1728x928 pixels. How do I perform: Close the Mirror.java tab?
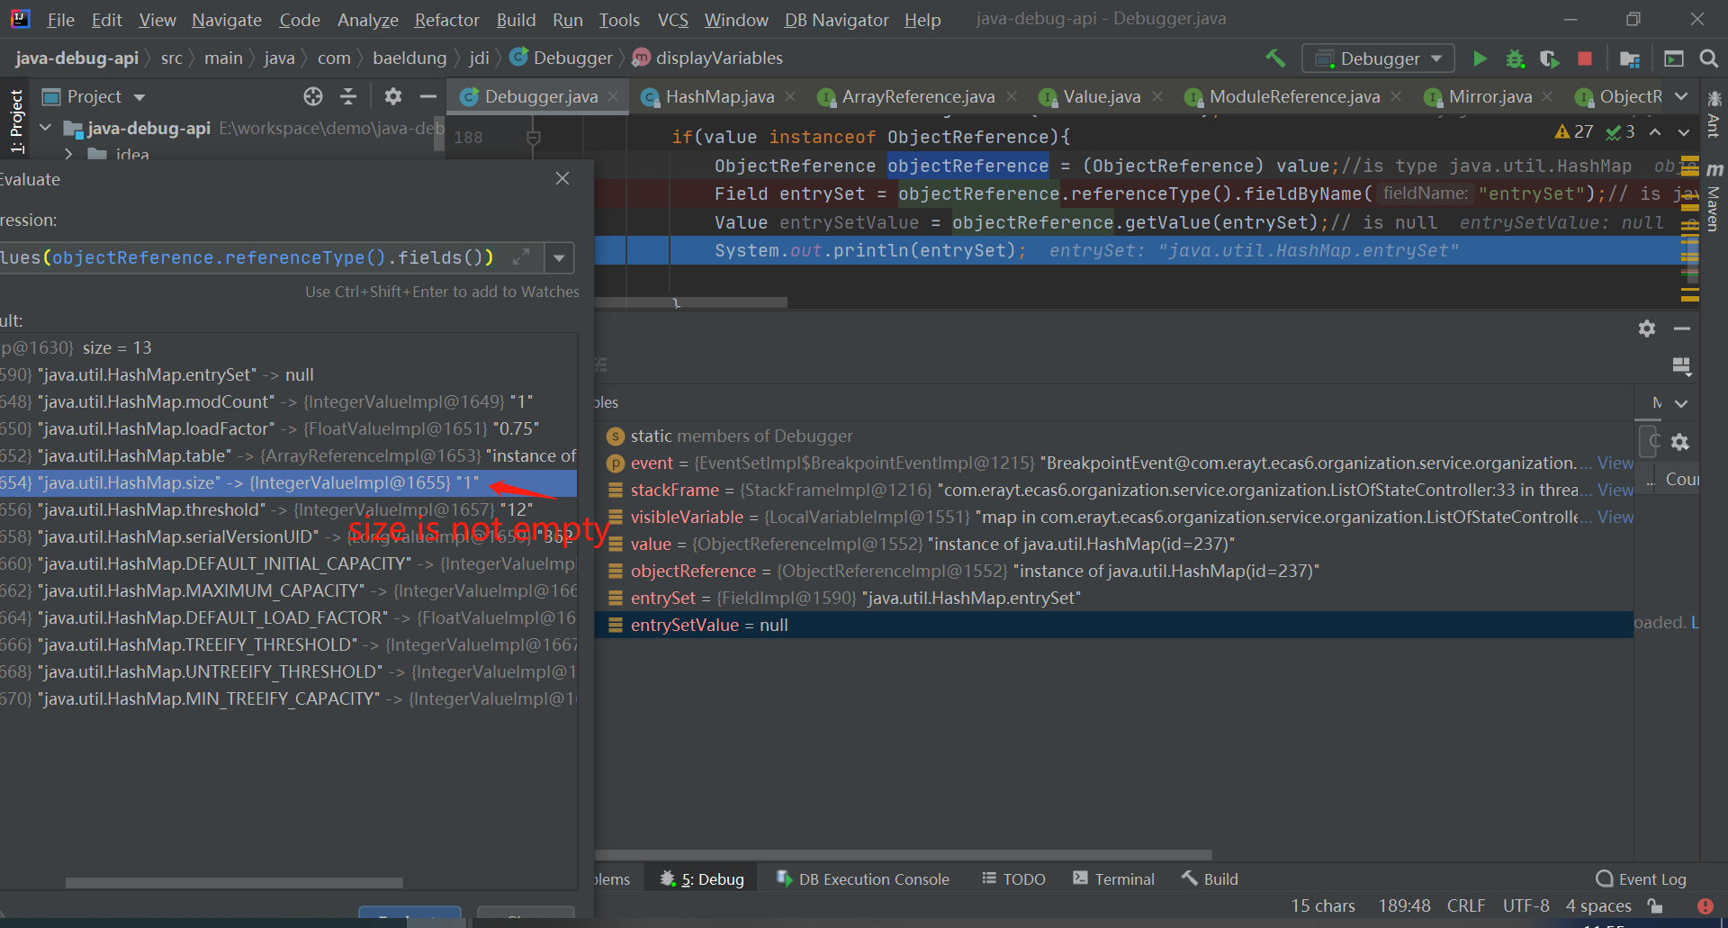point(1547,96)
